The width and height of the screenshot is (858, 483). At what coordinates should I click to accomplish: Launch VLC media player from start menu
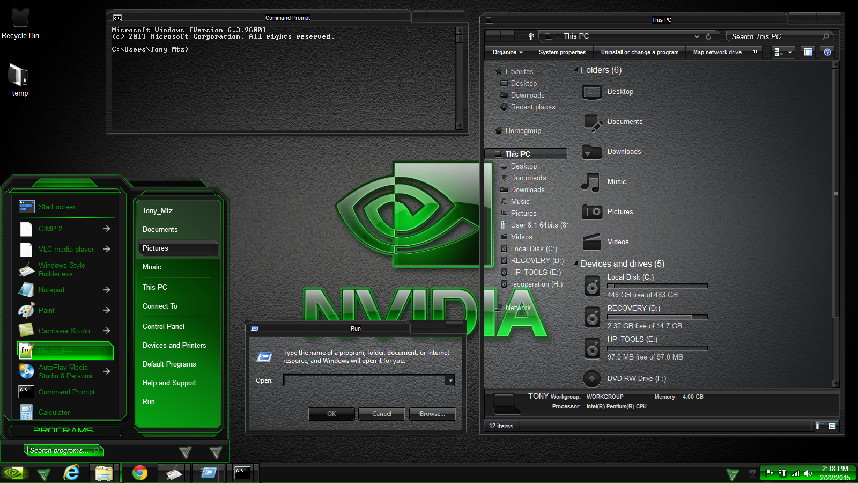pyautogui.click(x=66, y=249)
